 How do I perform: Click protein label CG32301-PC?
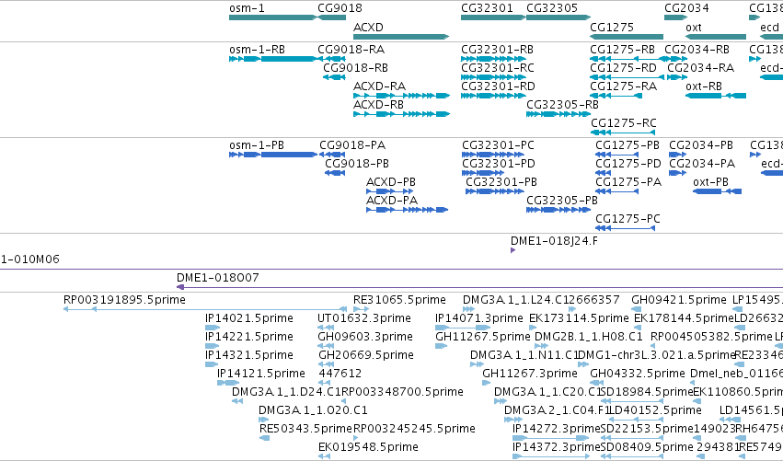498,145
